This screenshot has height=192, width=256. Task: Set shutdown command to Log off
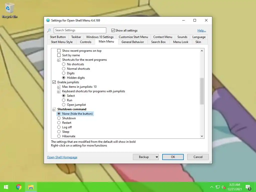59,127
